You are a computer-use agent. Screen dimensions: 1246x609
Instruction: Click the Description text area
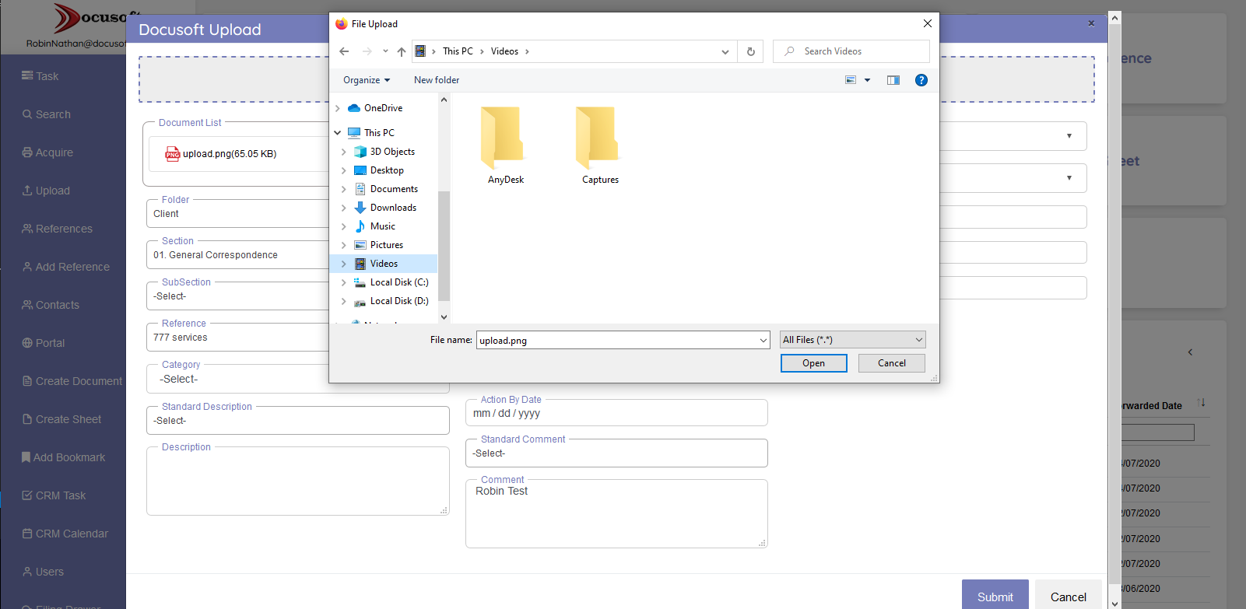coord(297,481)
